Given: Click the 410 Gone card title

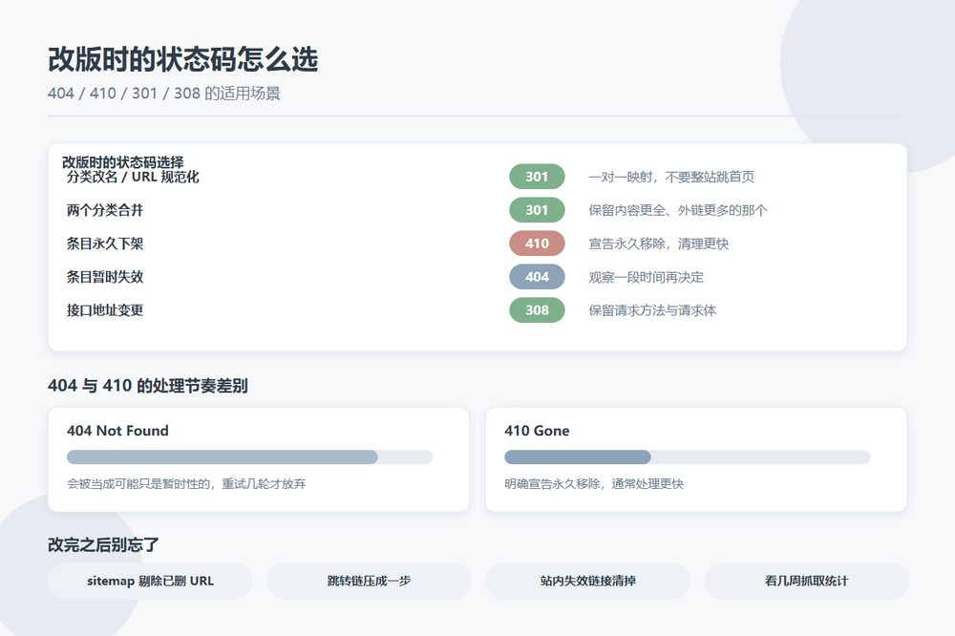Looking at the screenshot, I should 537,431.
